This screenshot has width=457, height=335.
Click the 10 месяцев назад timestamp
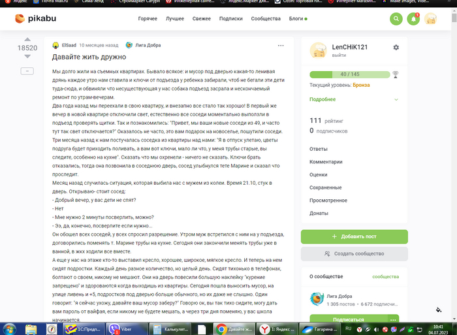click(99, 45)
